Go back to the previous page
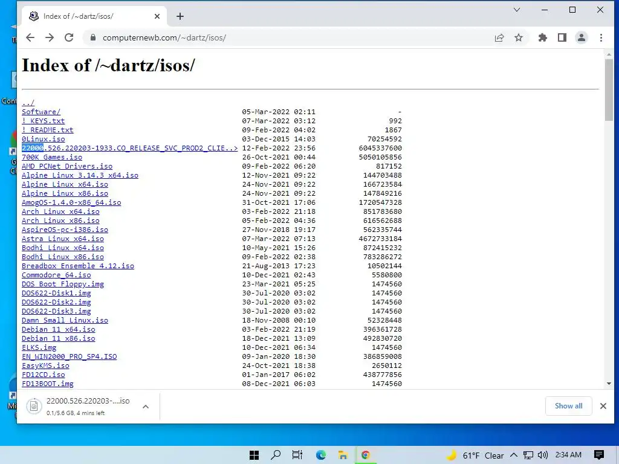 click(x=30, y=37)
